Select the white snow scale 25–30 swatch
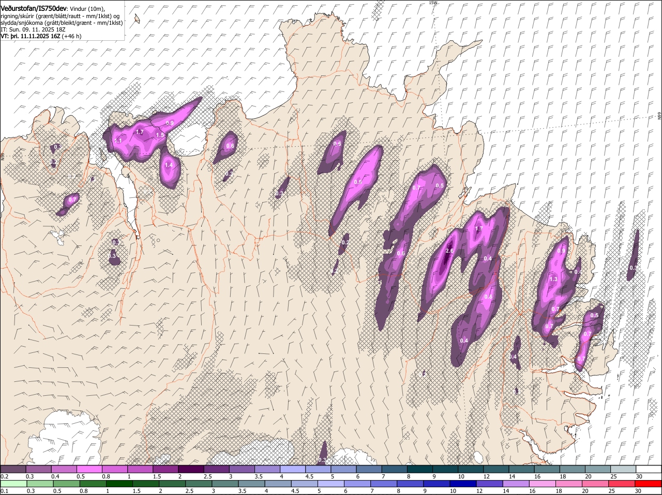 [x=623, y=469]
